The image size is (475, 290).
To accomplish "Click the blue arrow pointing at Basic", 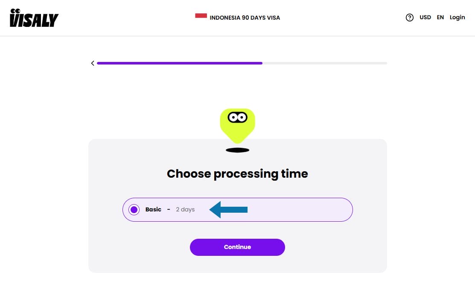I will tap(228, 209).
